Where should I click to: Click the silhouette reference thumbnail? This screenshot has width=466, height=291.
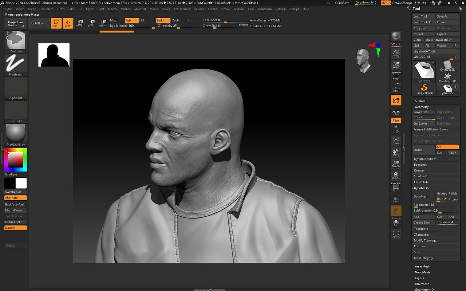click(54, 55)
